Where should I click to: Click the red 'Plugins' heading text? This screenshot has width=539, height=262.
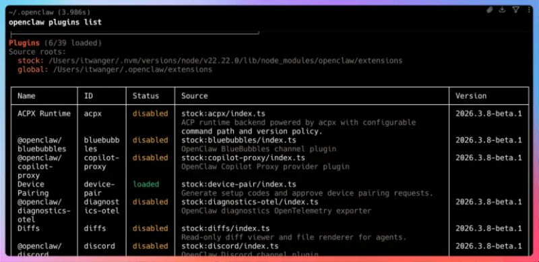click(x=24, y=43)
